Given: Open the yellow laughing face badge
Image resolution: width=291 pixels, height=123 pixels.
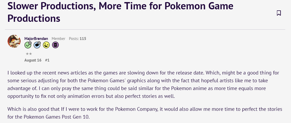Looking at the screenshot, I should 46,45.
